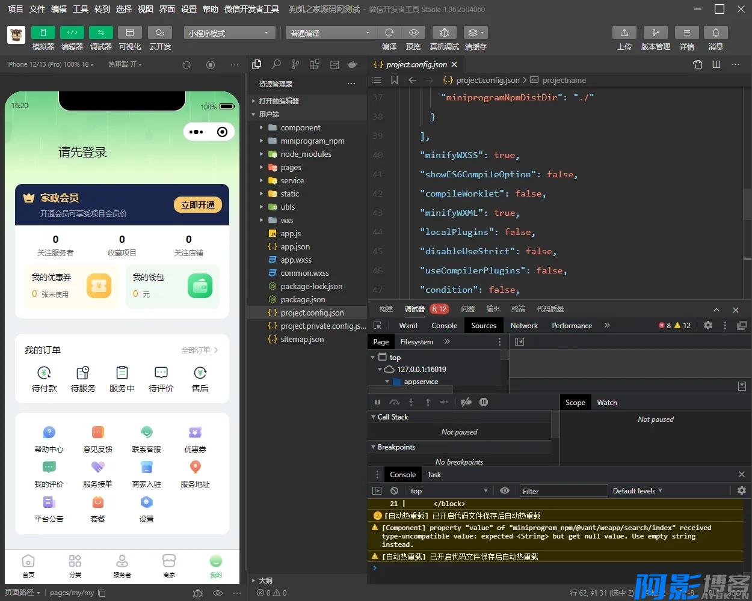Viewport: 752px width, 601px height.
Task: Toggle hot reload setting in simulator bar
Action: (125, 64)
